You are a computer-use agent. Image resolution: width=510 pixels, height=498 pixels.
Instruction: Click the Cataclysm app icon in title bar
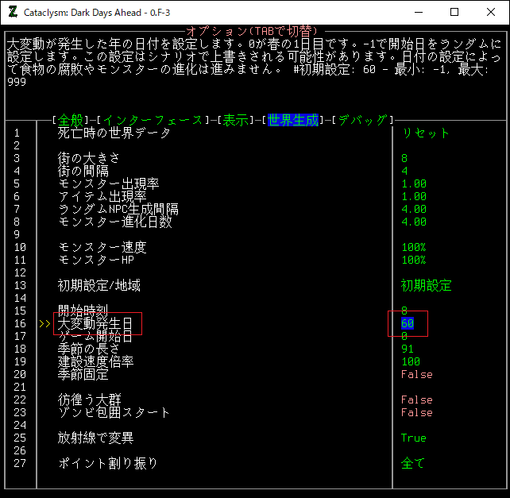coord(14,13)
